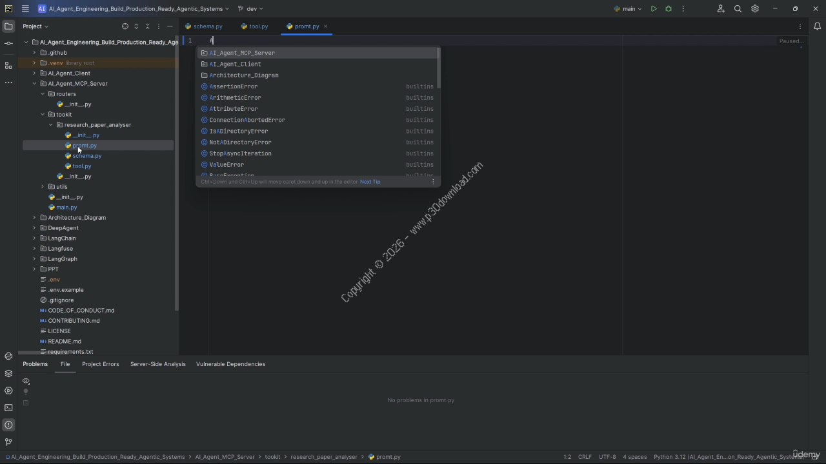Click the Code With Me icon
This screenshot has width=826, height=464.
click(x=721, y=9)
